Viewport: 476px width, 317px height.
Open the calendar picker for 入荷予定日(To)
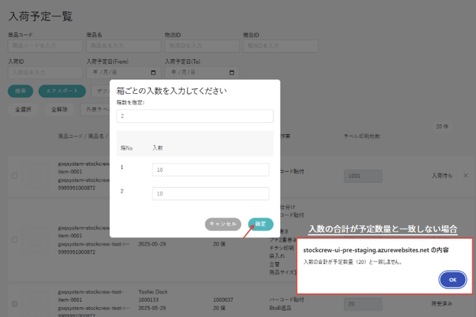232,72
